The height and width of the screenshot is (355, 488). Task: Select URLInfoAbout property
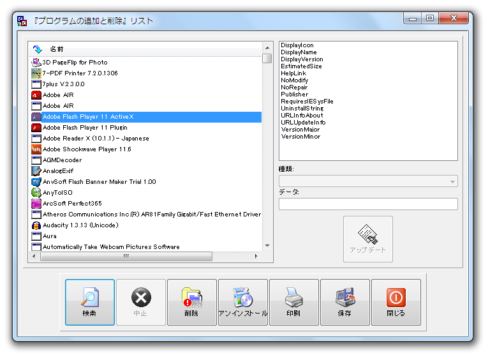click(302, 116)
